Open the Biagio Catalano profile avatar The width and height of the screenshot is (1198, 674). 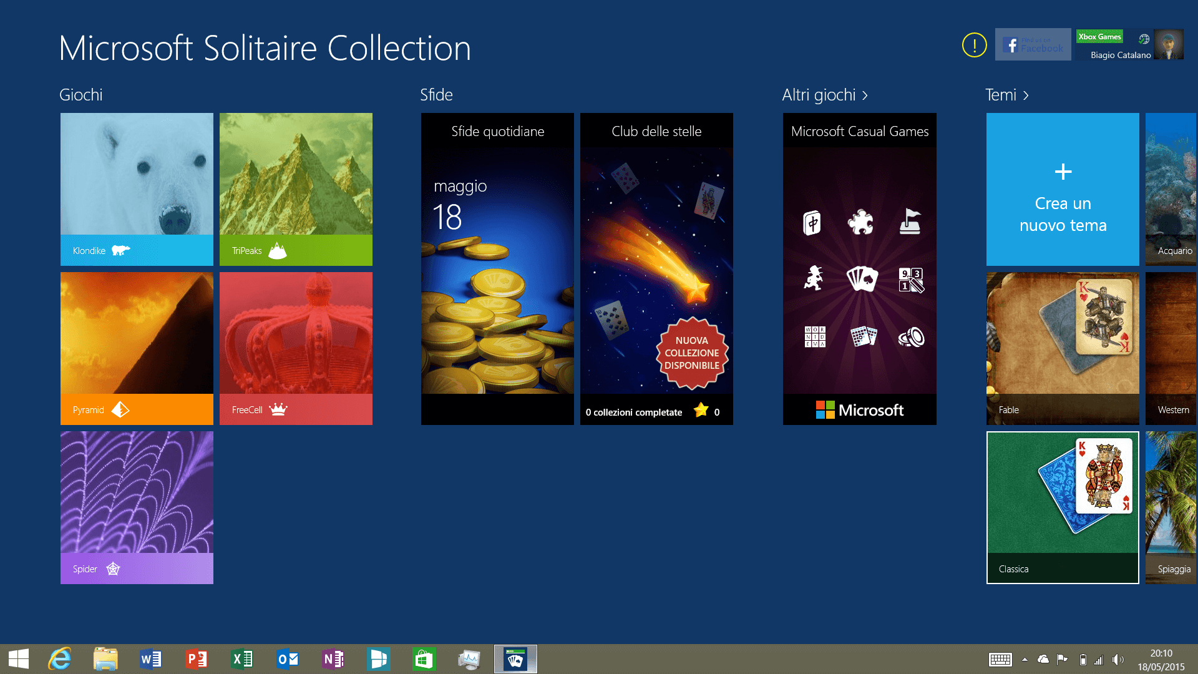(x=1169, y=44)
